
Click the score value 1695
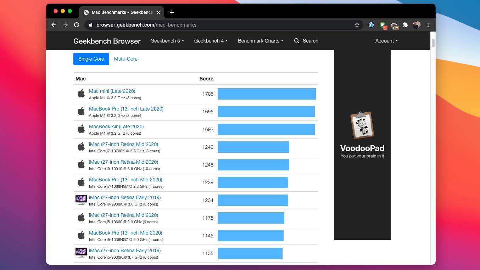(208, 112)
